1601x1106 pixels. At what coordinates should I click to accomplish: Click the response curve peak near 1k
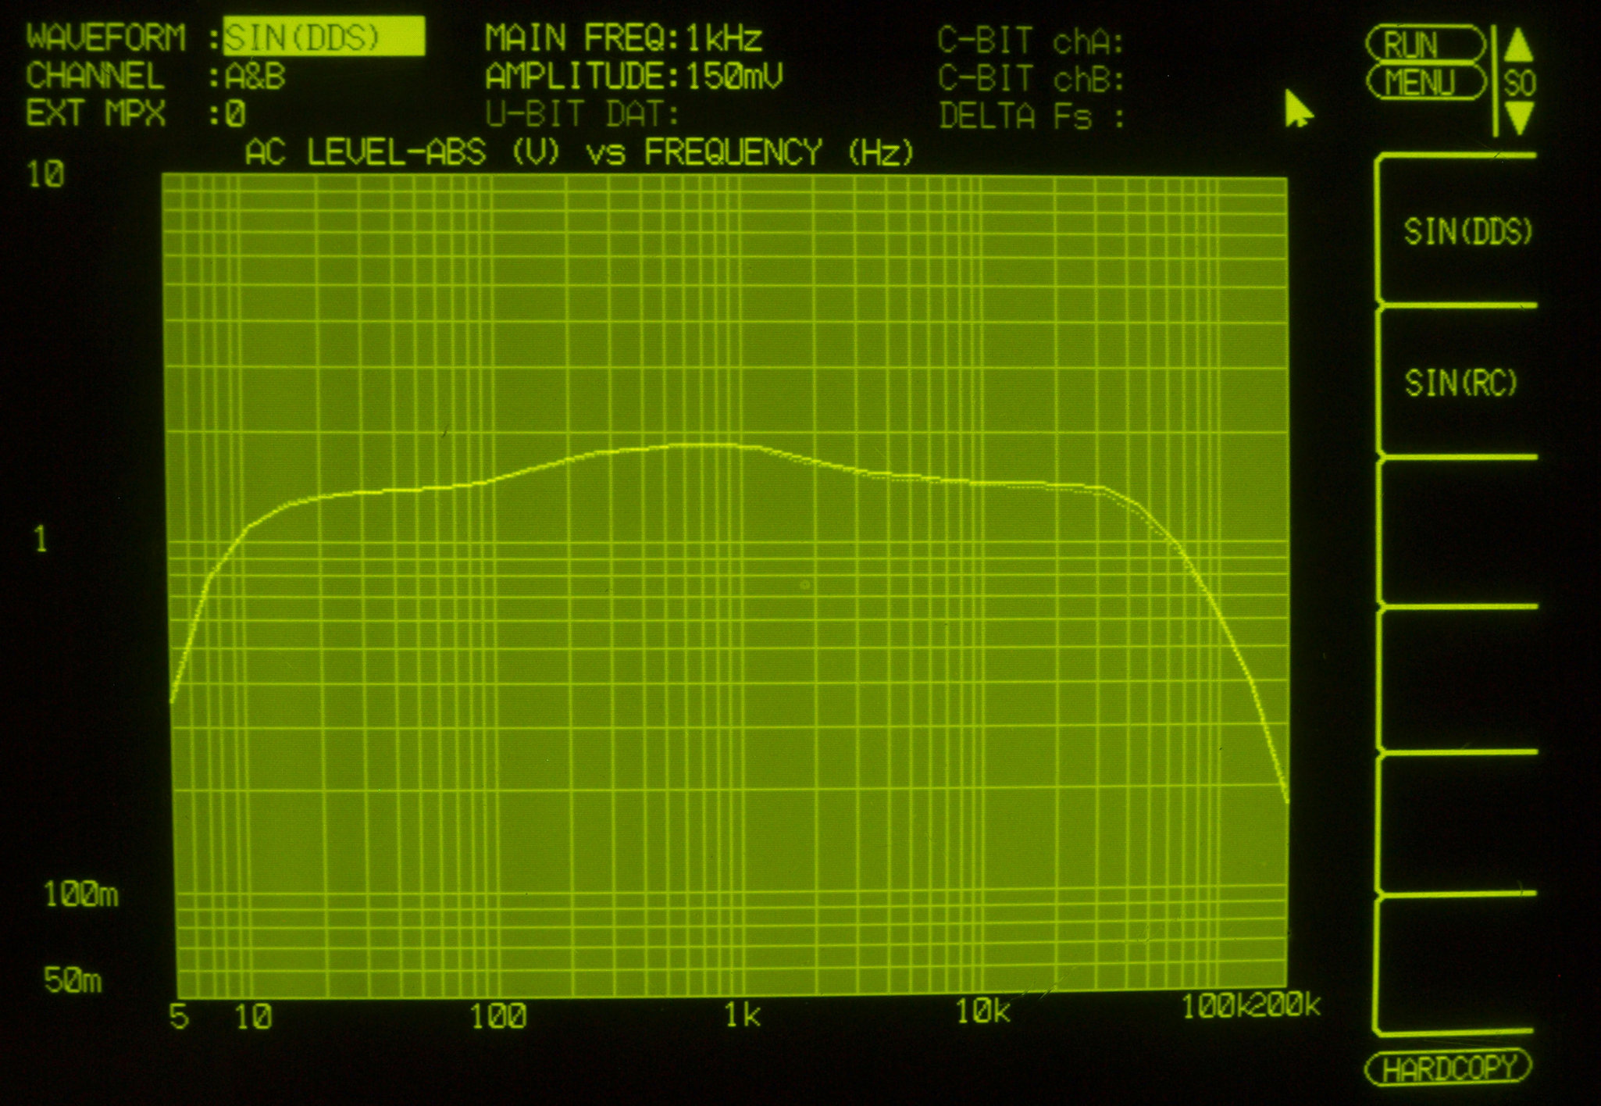[703, 445]
